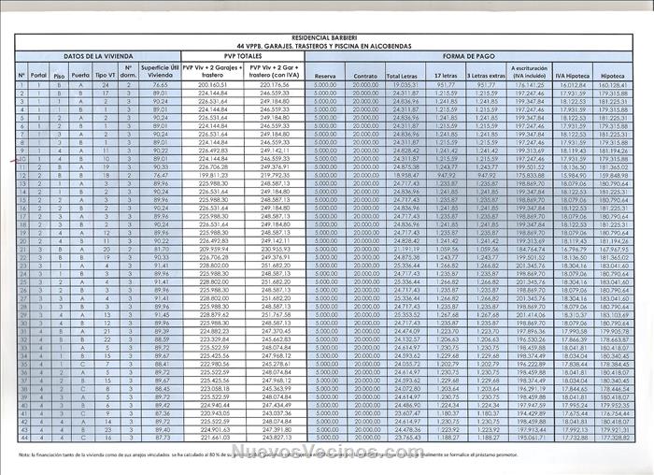Click the FORMA DE PAGO section header

tap(468, 56)
